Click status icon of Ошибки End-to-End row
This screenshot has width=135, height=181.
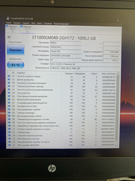point(9,106)
